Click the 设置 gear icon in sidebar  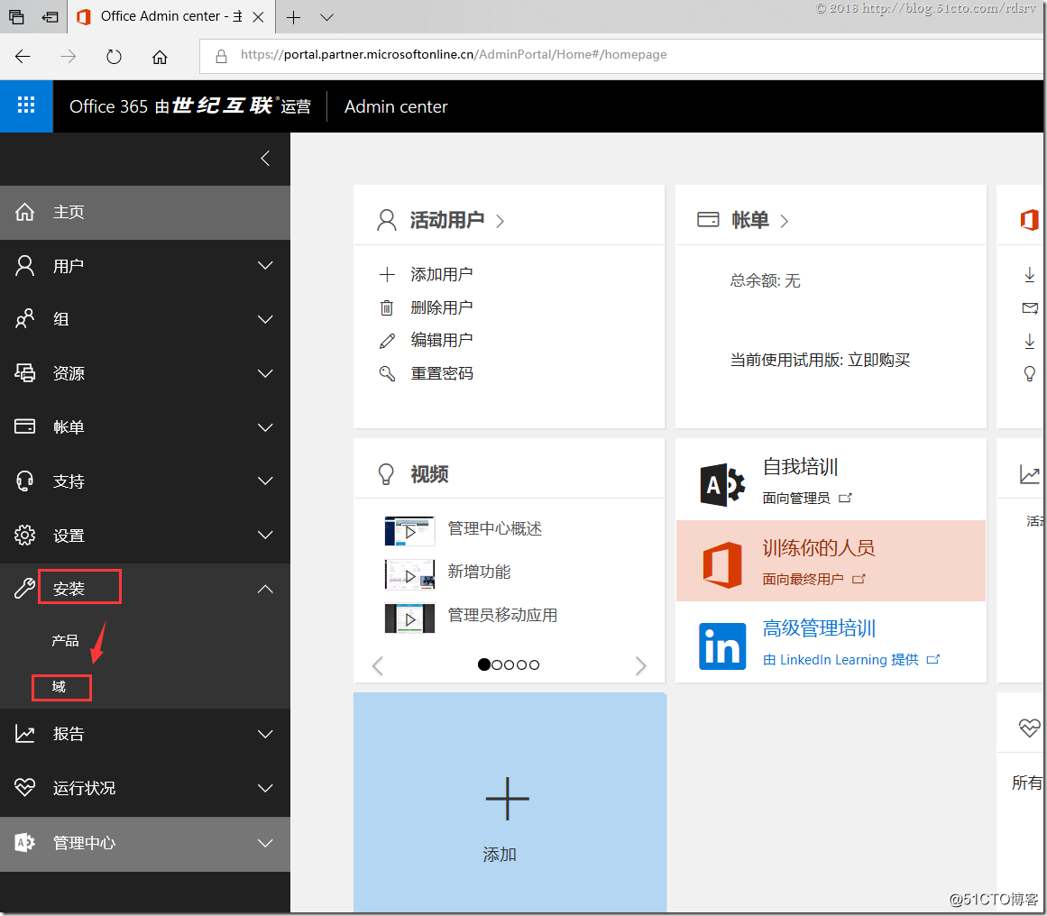24,535
